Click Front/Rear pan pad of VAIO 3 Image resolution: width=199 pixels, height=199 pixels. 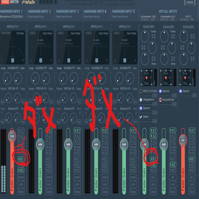tap(185, 77)
